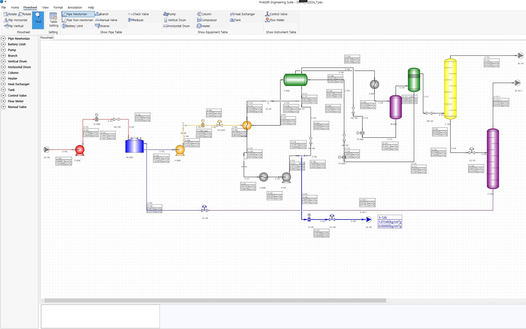Pick the Horizontal Drum ribbon tool
Viewport: 526px width, 329px height.
pyautogui.click(x=177, y=26)
